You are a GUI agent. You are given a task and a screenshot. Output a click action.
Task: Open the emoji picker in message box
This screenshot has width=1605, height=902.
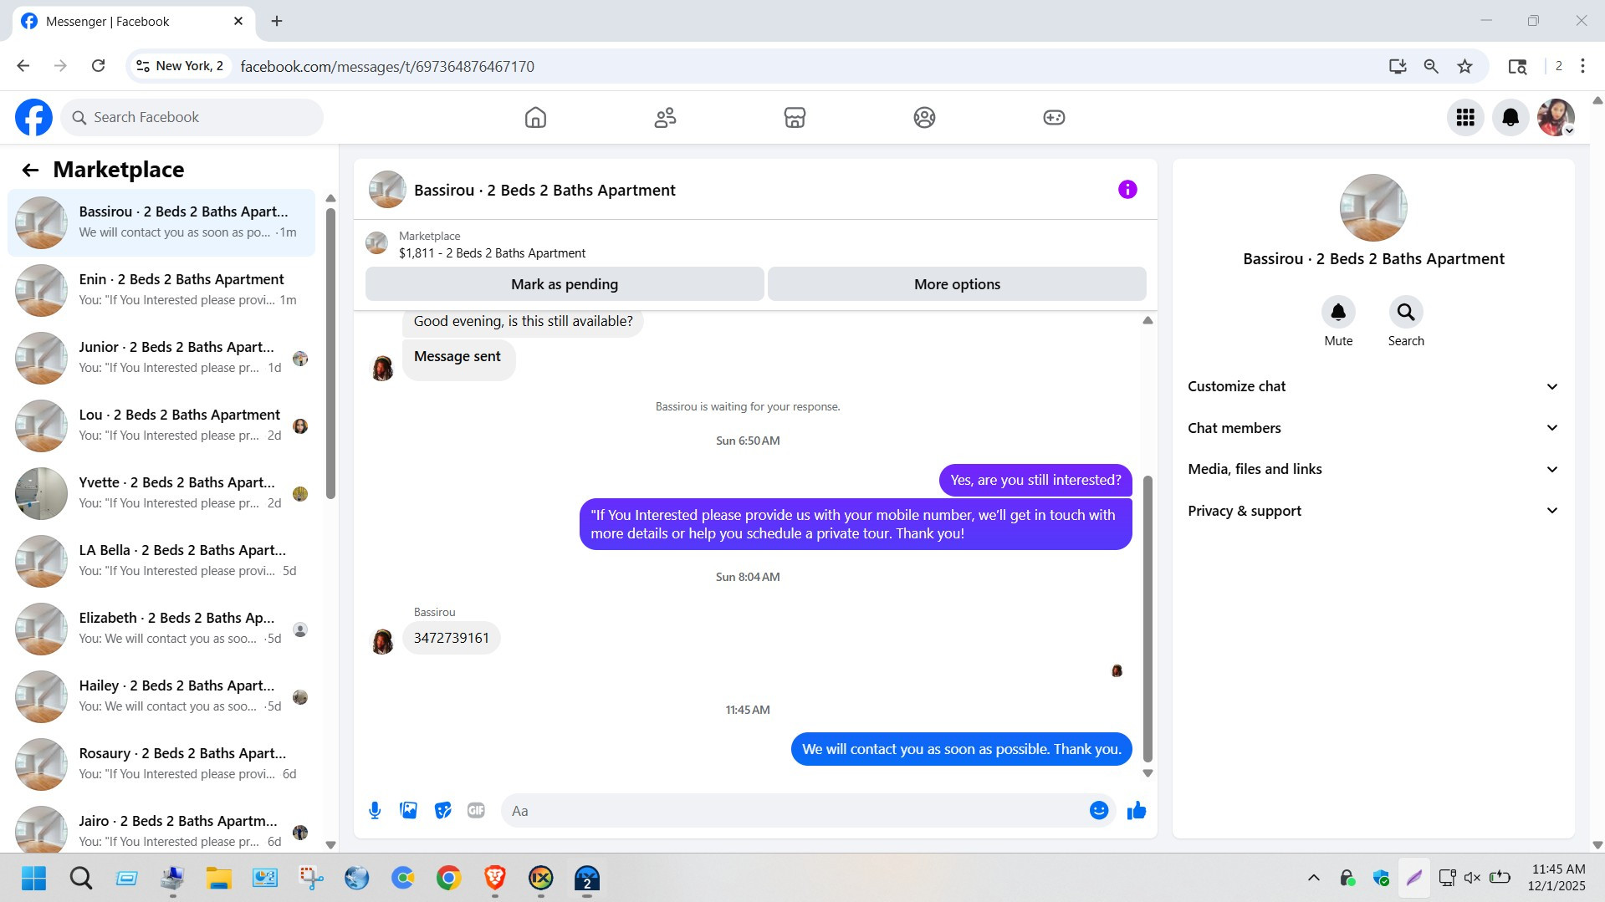[1099, 811]
